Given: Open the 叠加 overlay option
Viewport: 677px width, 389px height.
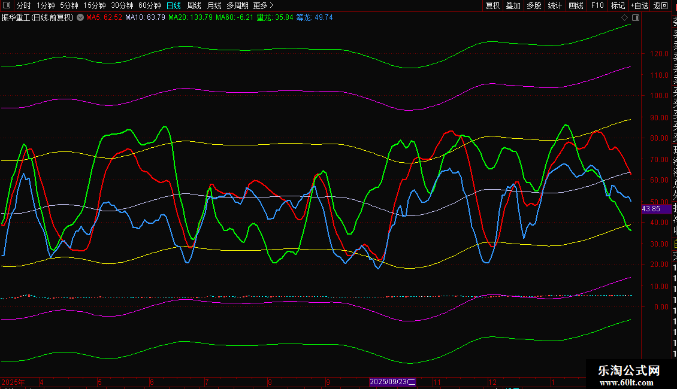Looking at the screenshot, I should click(513, 5).
